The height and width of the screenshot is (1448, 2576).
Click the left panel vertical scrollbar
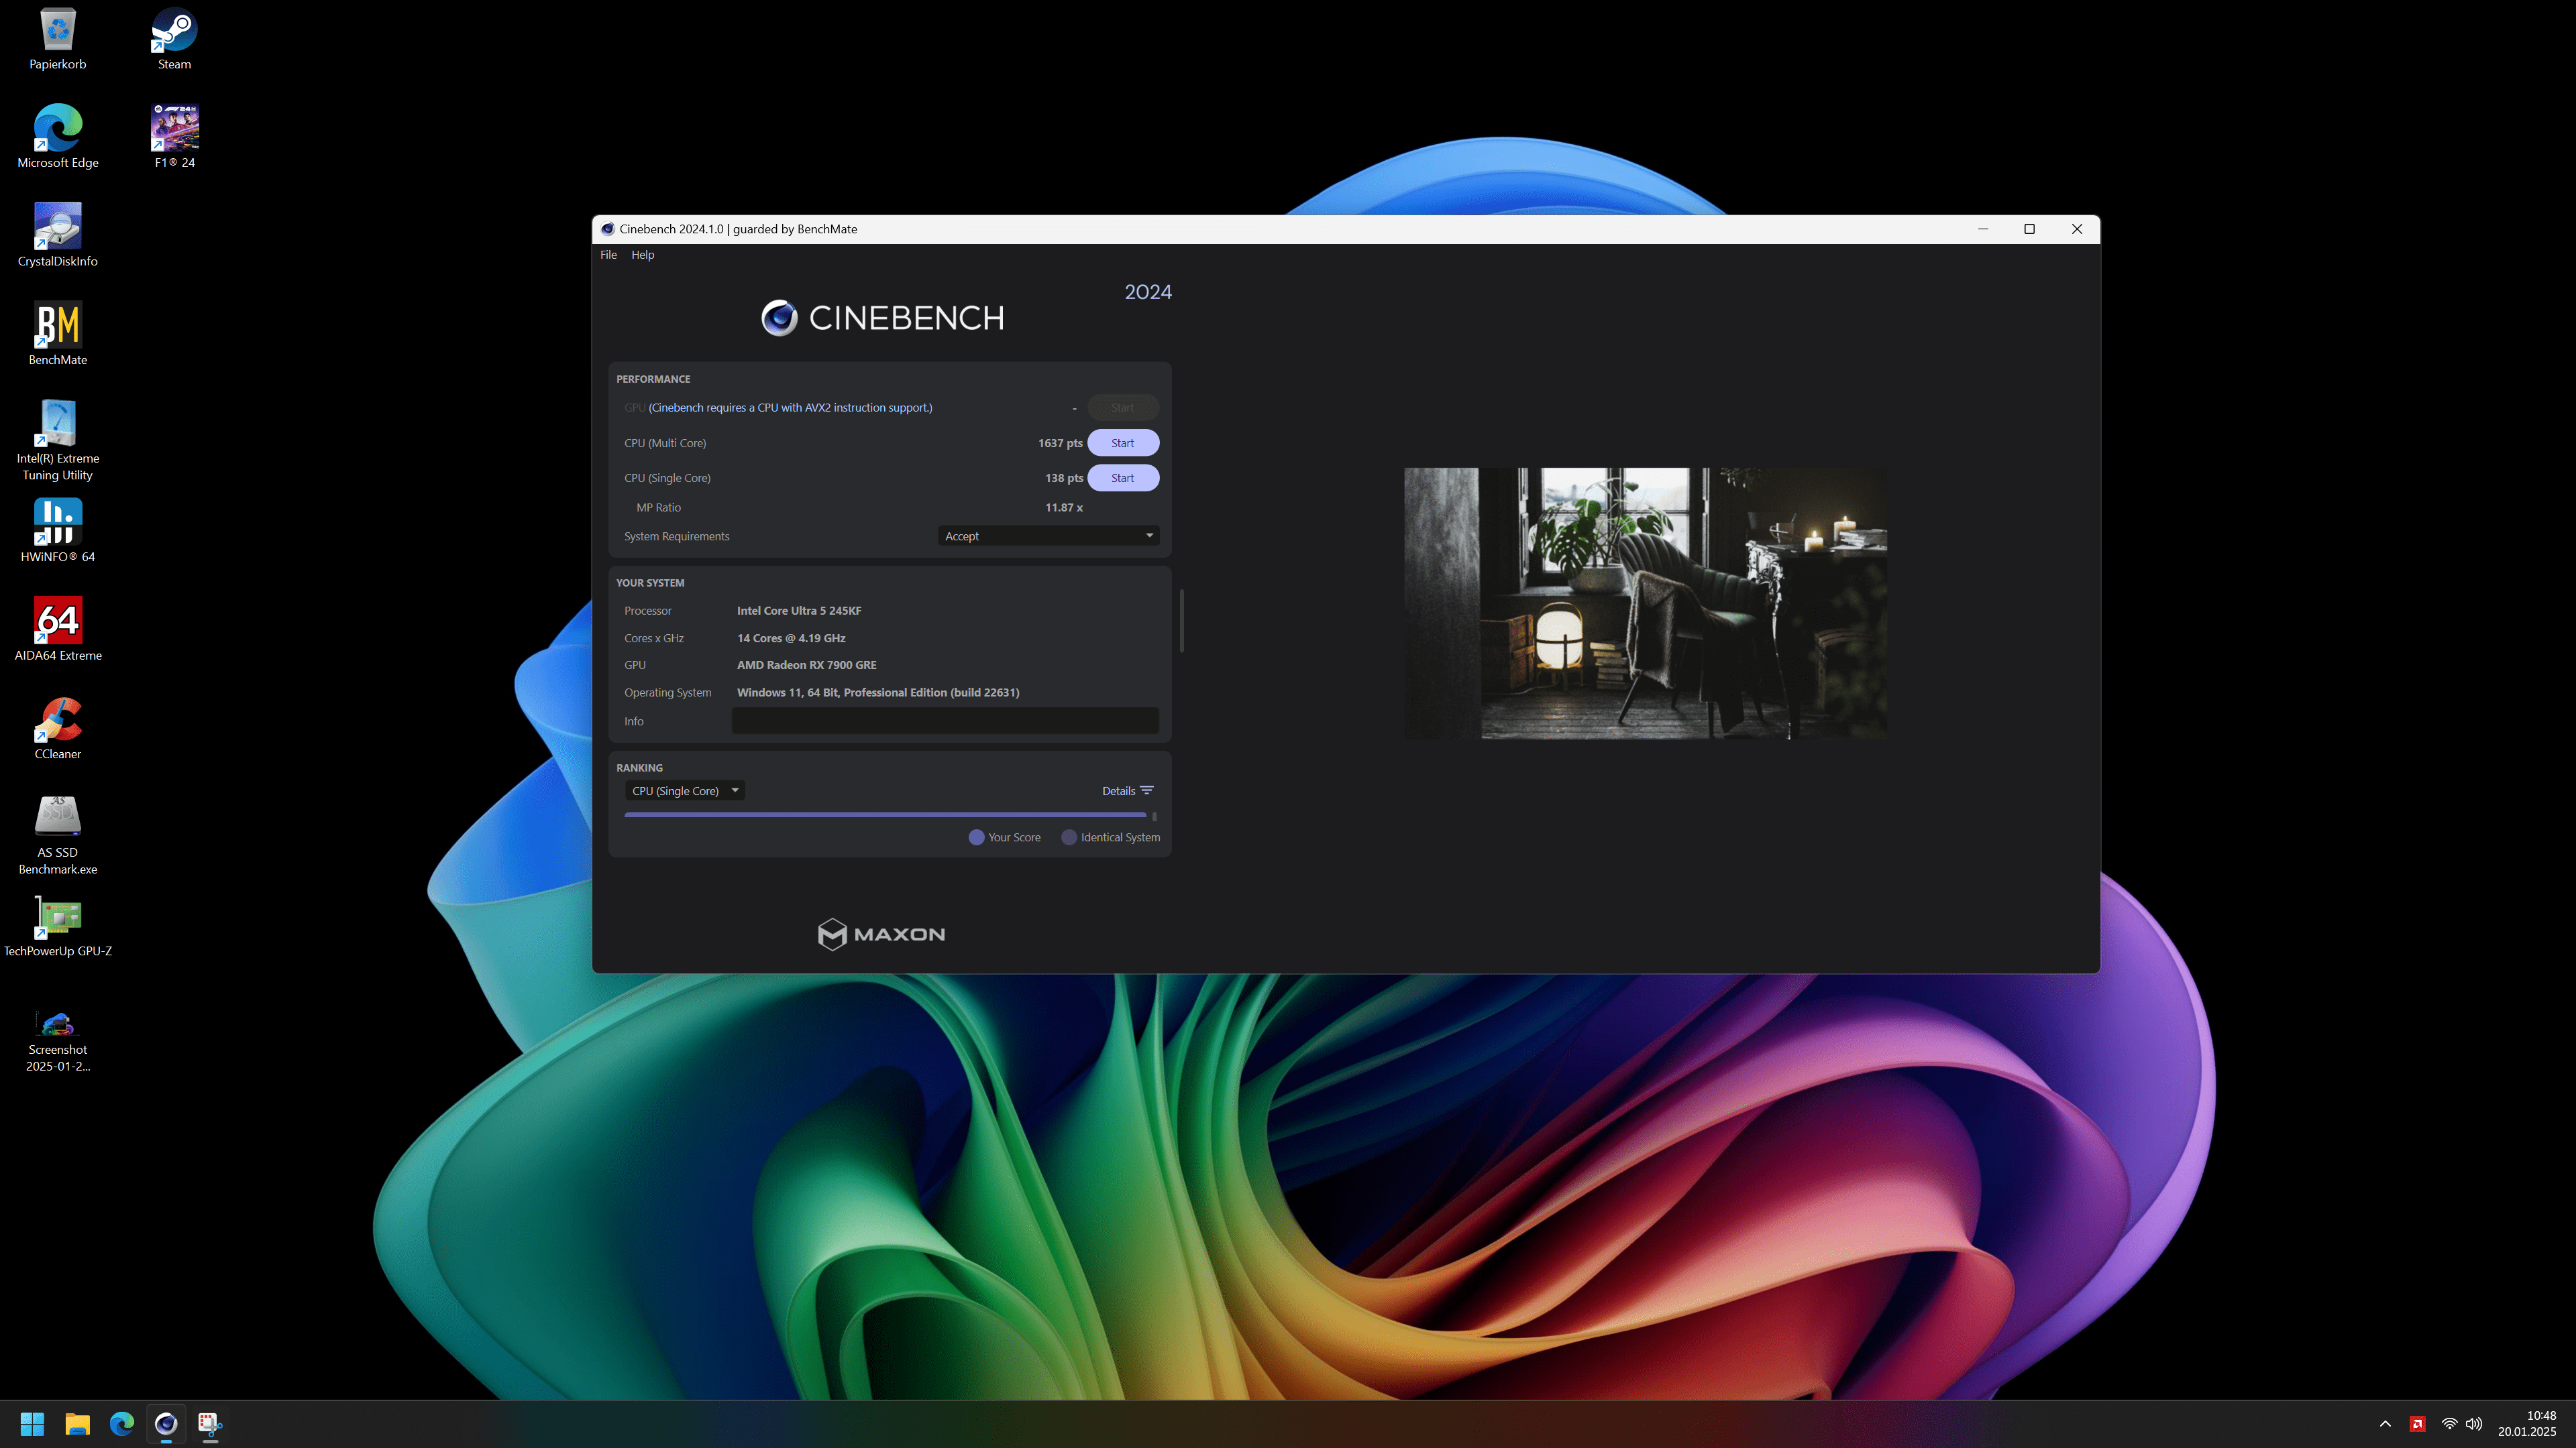click(1181, 621)
